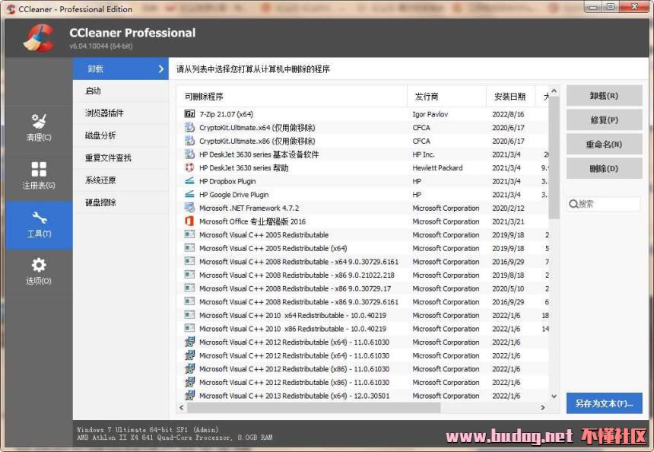Sort by the 发行商 publisher column header
654x452 pixels.
pyautogui.click(x=446, y=97)
